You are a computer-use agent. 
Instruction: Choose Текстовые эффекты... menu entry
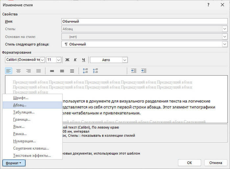pyautogui.click(x=33, y=155)
